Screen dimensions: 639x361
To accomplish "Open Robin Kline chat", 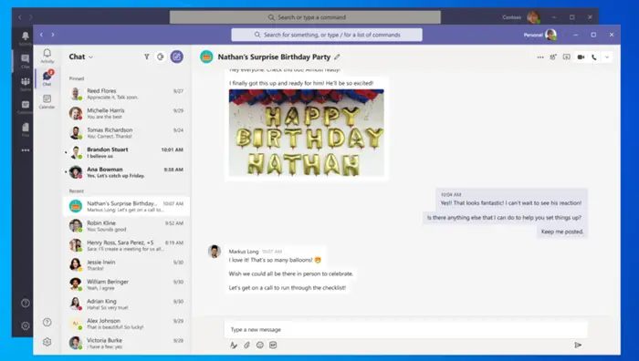I will pyautogui.click(x=126, y=226).
